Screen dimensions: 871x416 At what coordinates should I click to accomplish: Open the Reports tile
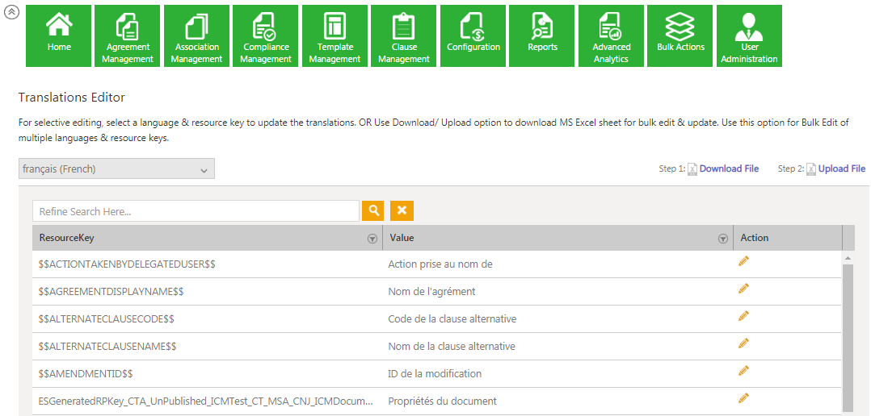(x=542, y=35)
